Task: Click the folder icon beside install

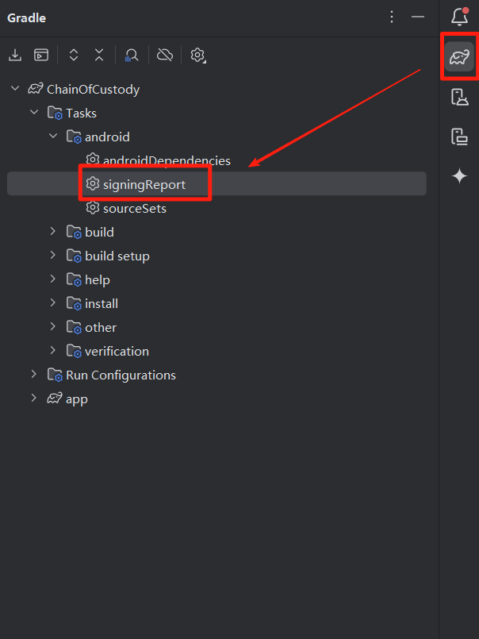Action: [74, 303]
